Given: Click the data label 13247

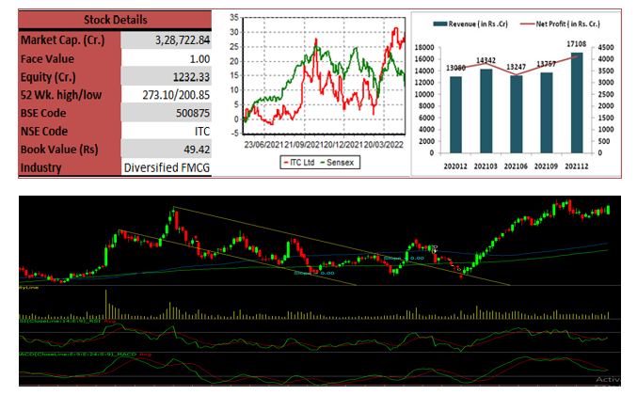Looking at the screenshot, I should [516, 67].
